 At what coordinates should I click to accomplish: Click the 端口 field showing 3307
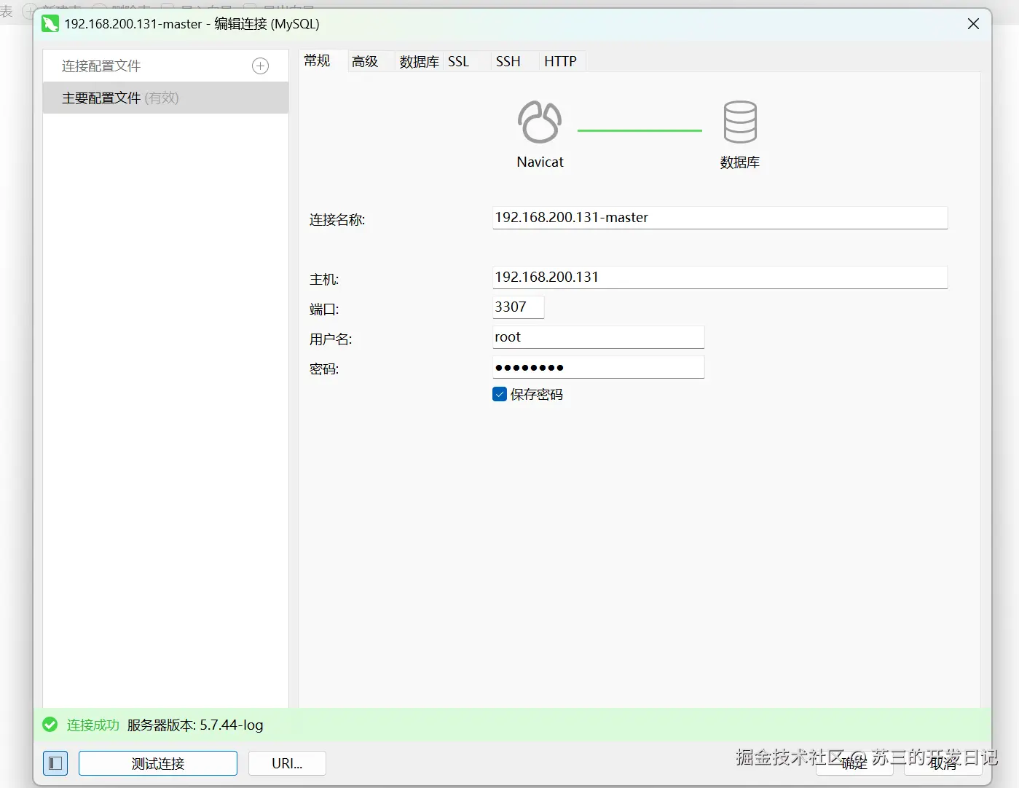518,307
